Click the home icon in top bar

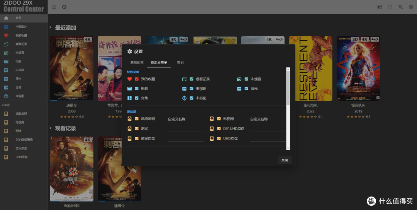coord(64,7)
